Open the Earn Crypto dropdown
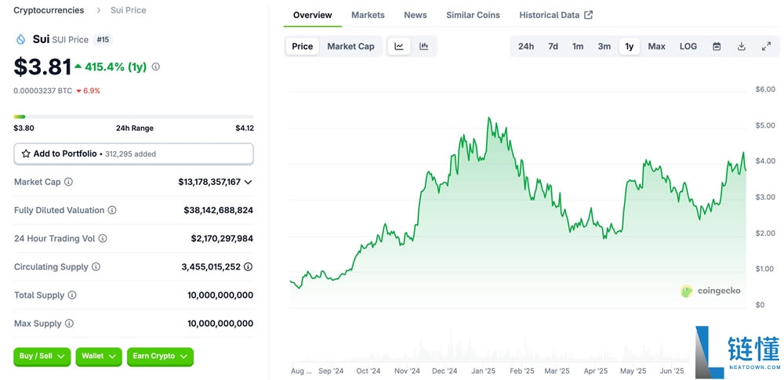This screenshot has height=380, width=784. [x=160, y=356]
